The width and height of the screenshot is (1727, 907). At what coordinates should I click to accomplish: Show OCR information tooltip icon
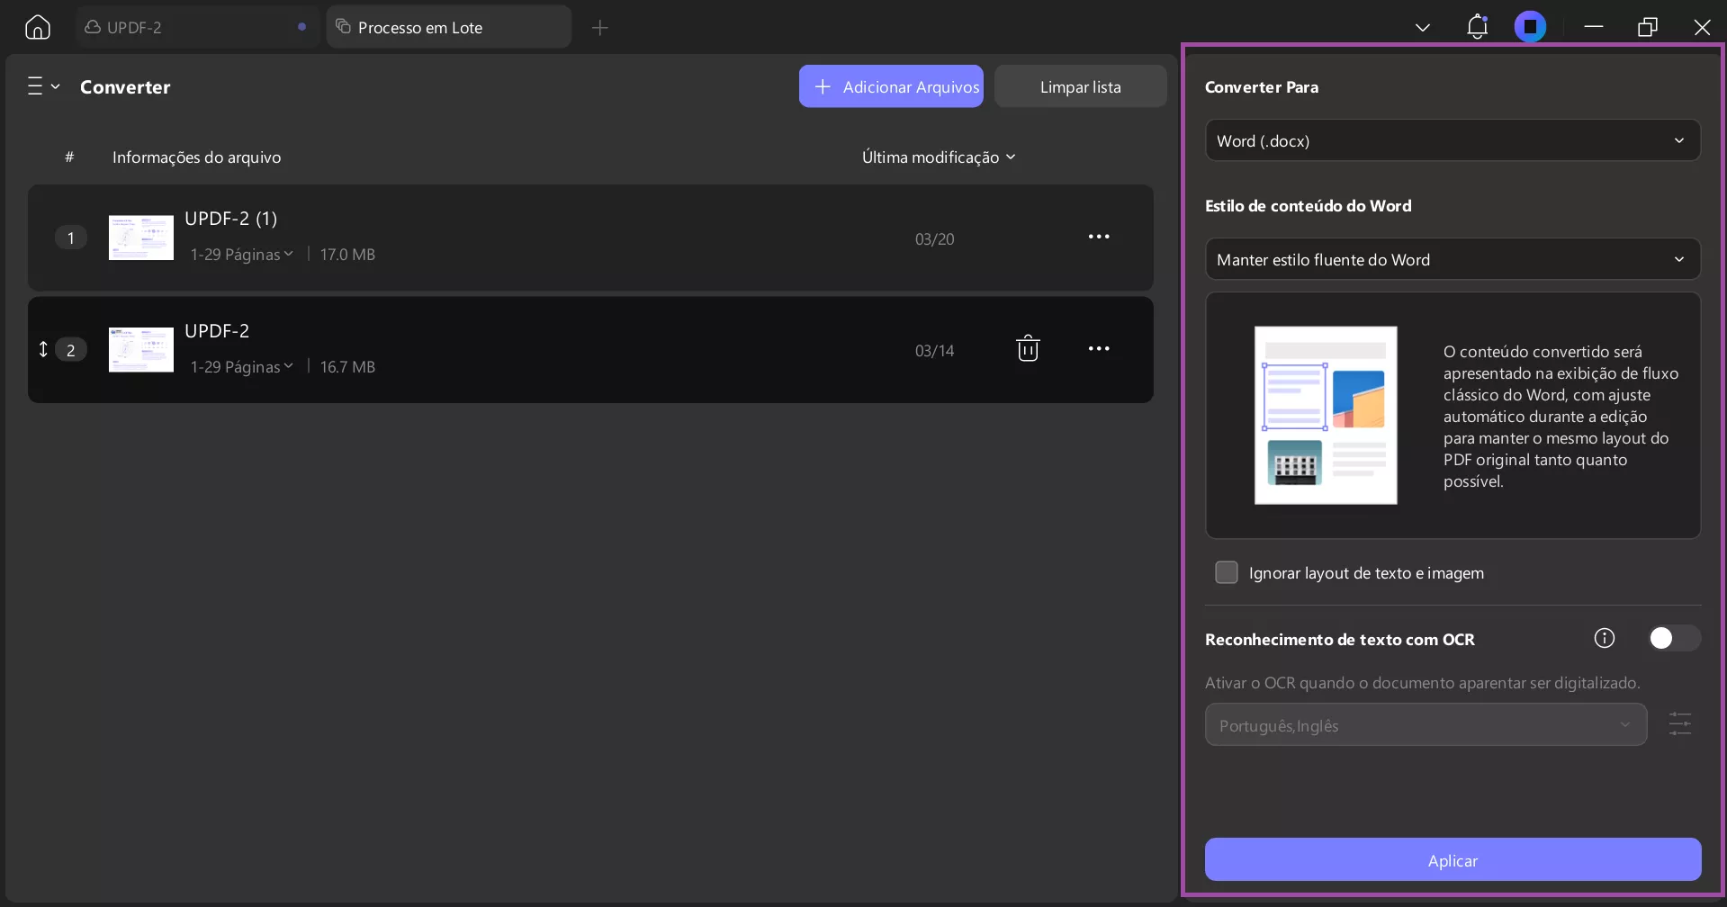tap(1605, 638)
